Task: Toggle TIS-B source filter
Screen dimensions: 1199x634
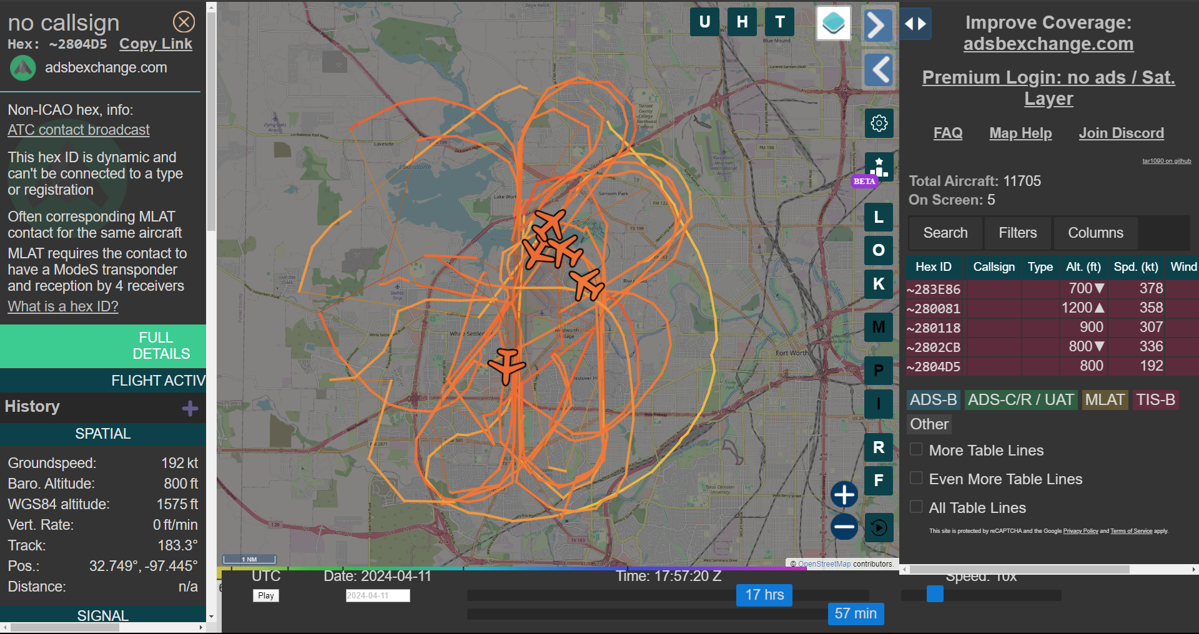Action: (1155, 400)
